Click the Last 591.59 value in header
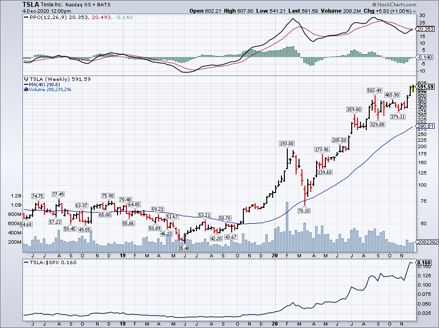This screenshot has height=328, width=439. pyautogui.click(x=303, y=11)
